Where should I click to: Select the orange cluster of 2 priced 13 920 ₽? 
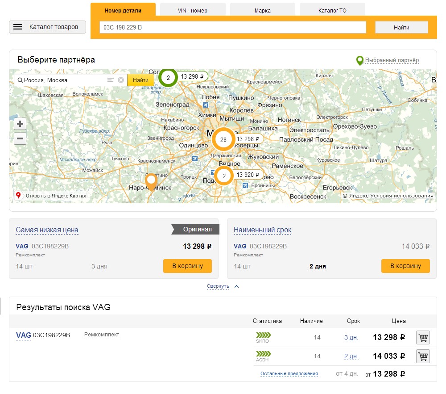click(224, 176)
